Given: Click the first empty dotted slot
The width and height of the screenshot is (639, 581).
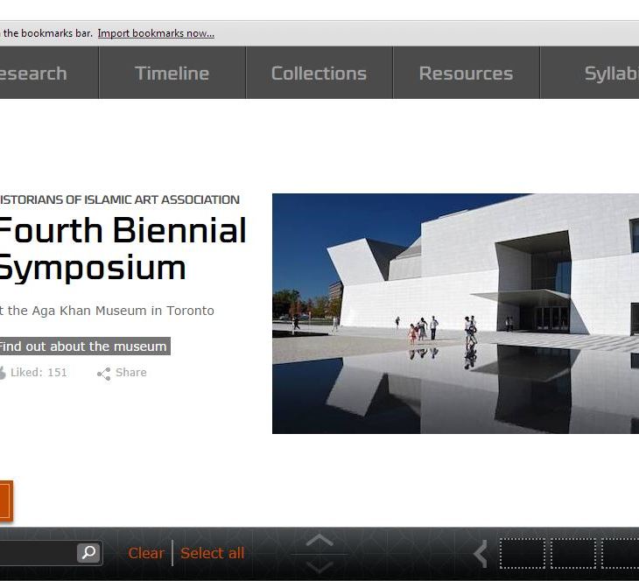Looking at the screenshot, I should (522, 553).
